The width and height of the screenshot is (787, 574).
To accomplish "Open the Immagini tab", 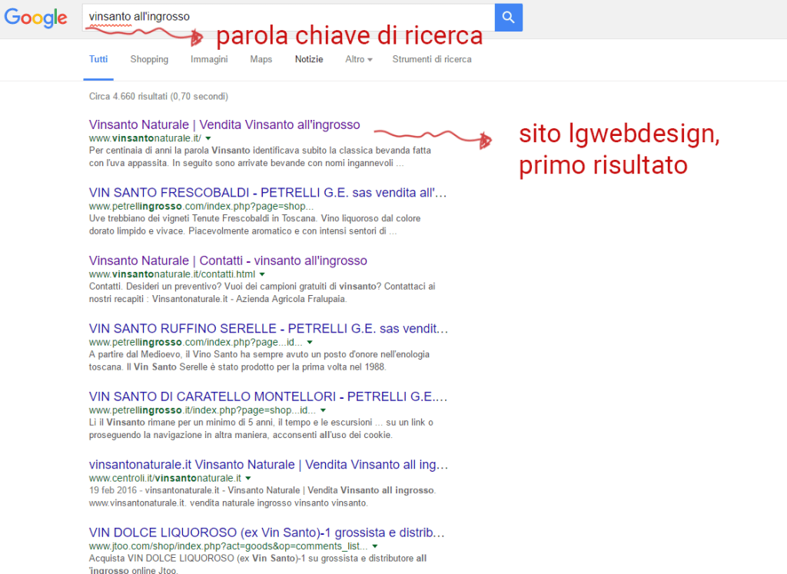I will point(209,59).
